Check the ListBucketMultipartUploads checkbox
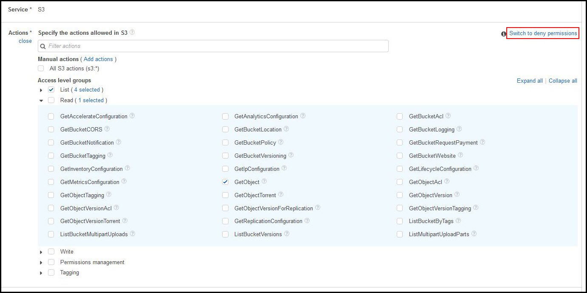This screenshot has height=293, width=587. tap(51, 234)
